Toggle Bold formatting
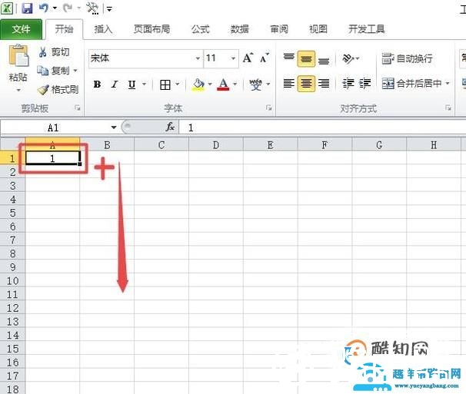The image size is (466, 394). click(97, 84)
